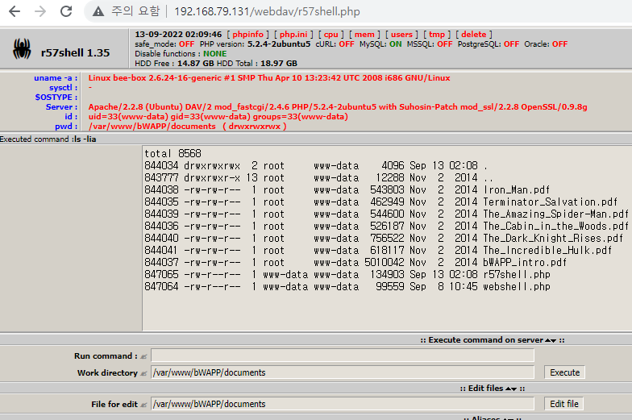Click the sysctl label
632x420 pixels.
[63, 87]
